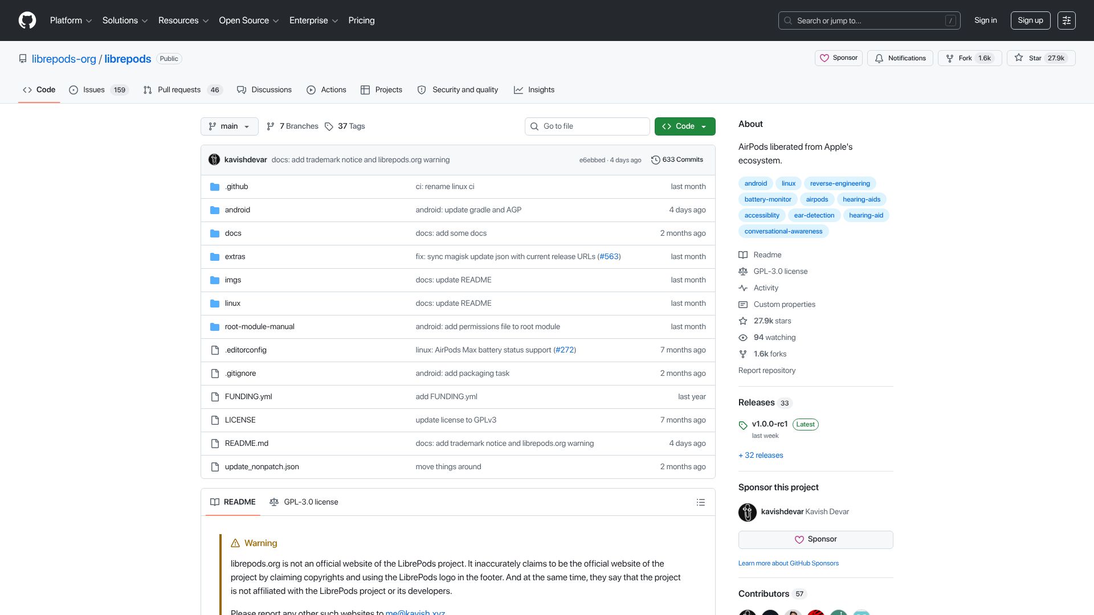This screenshot has height=615, width=1094.
Task: Expand the Open Source menu
Action: (249, 20)
